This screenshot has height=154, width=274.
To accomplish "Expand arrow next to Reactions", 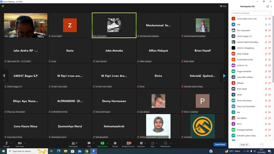I will point(146,143).
